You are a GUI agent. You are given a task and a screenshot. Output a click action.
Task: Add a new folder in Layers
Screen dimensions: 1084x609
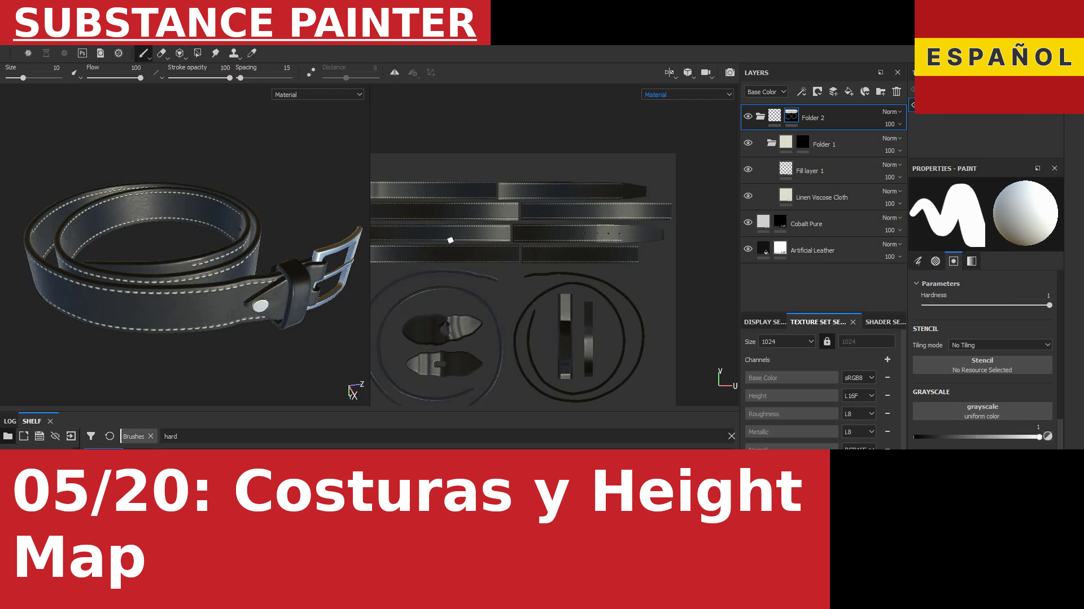click(881, 91)
